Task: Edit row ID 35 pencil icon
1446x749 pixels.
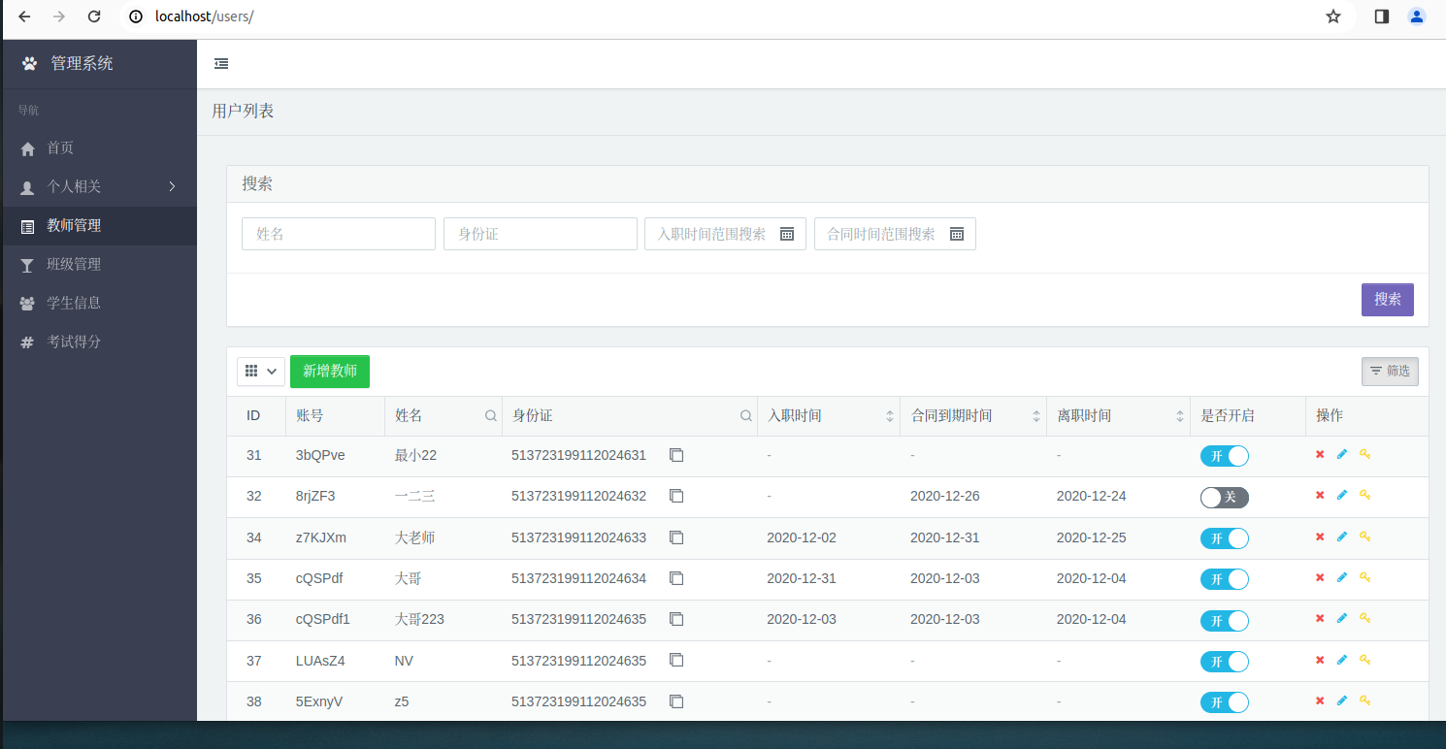Action: (x=1342, y=577)
